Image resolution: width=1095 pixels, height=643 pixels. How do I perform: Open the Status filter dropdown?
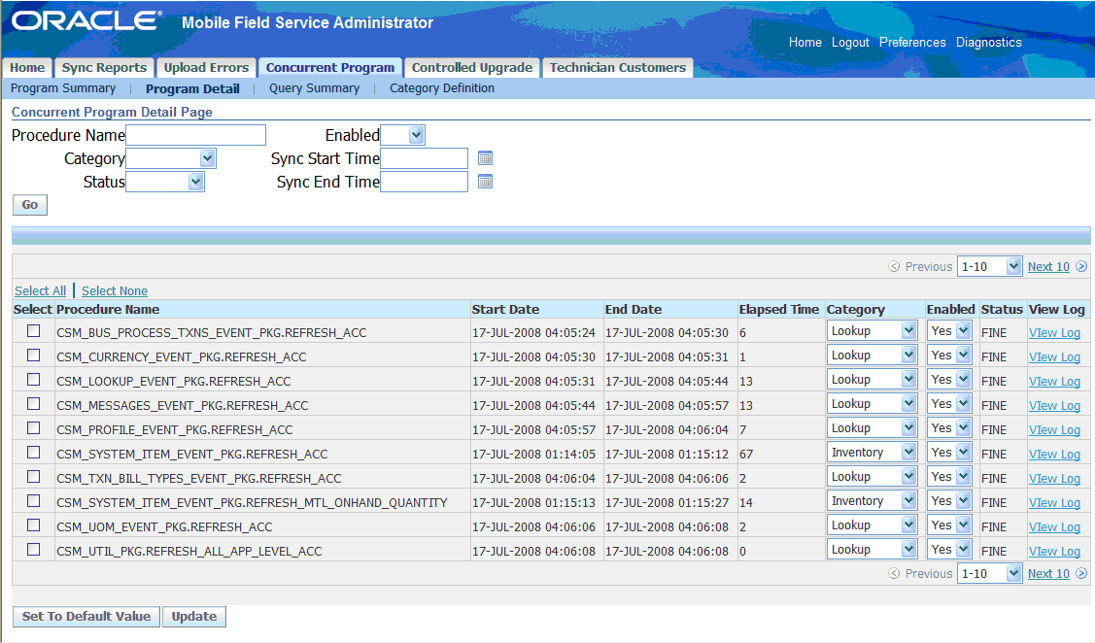[x=165, y=183]
